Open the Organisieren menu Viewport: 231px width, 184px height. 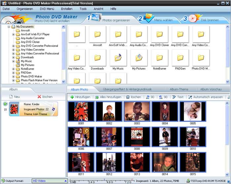[x=25, y=9]
